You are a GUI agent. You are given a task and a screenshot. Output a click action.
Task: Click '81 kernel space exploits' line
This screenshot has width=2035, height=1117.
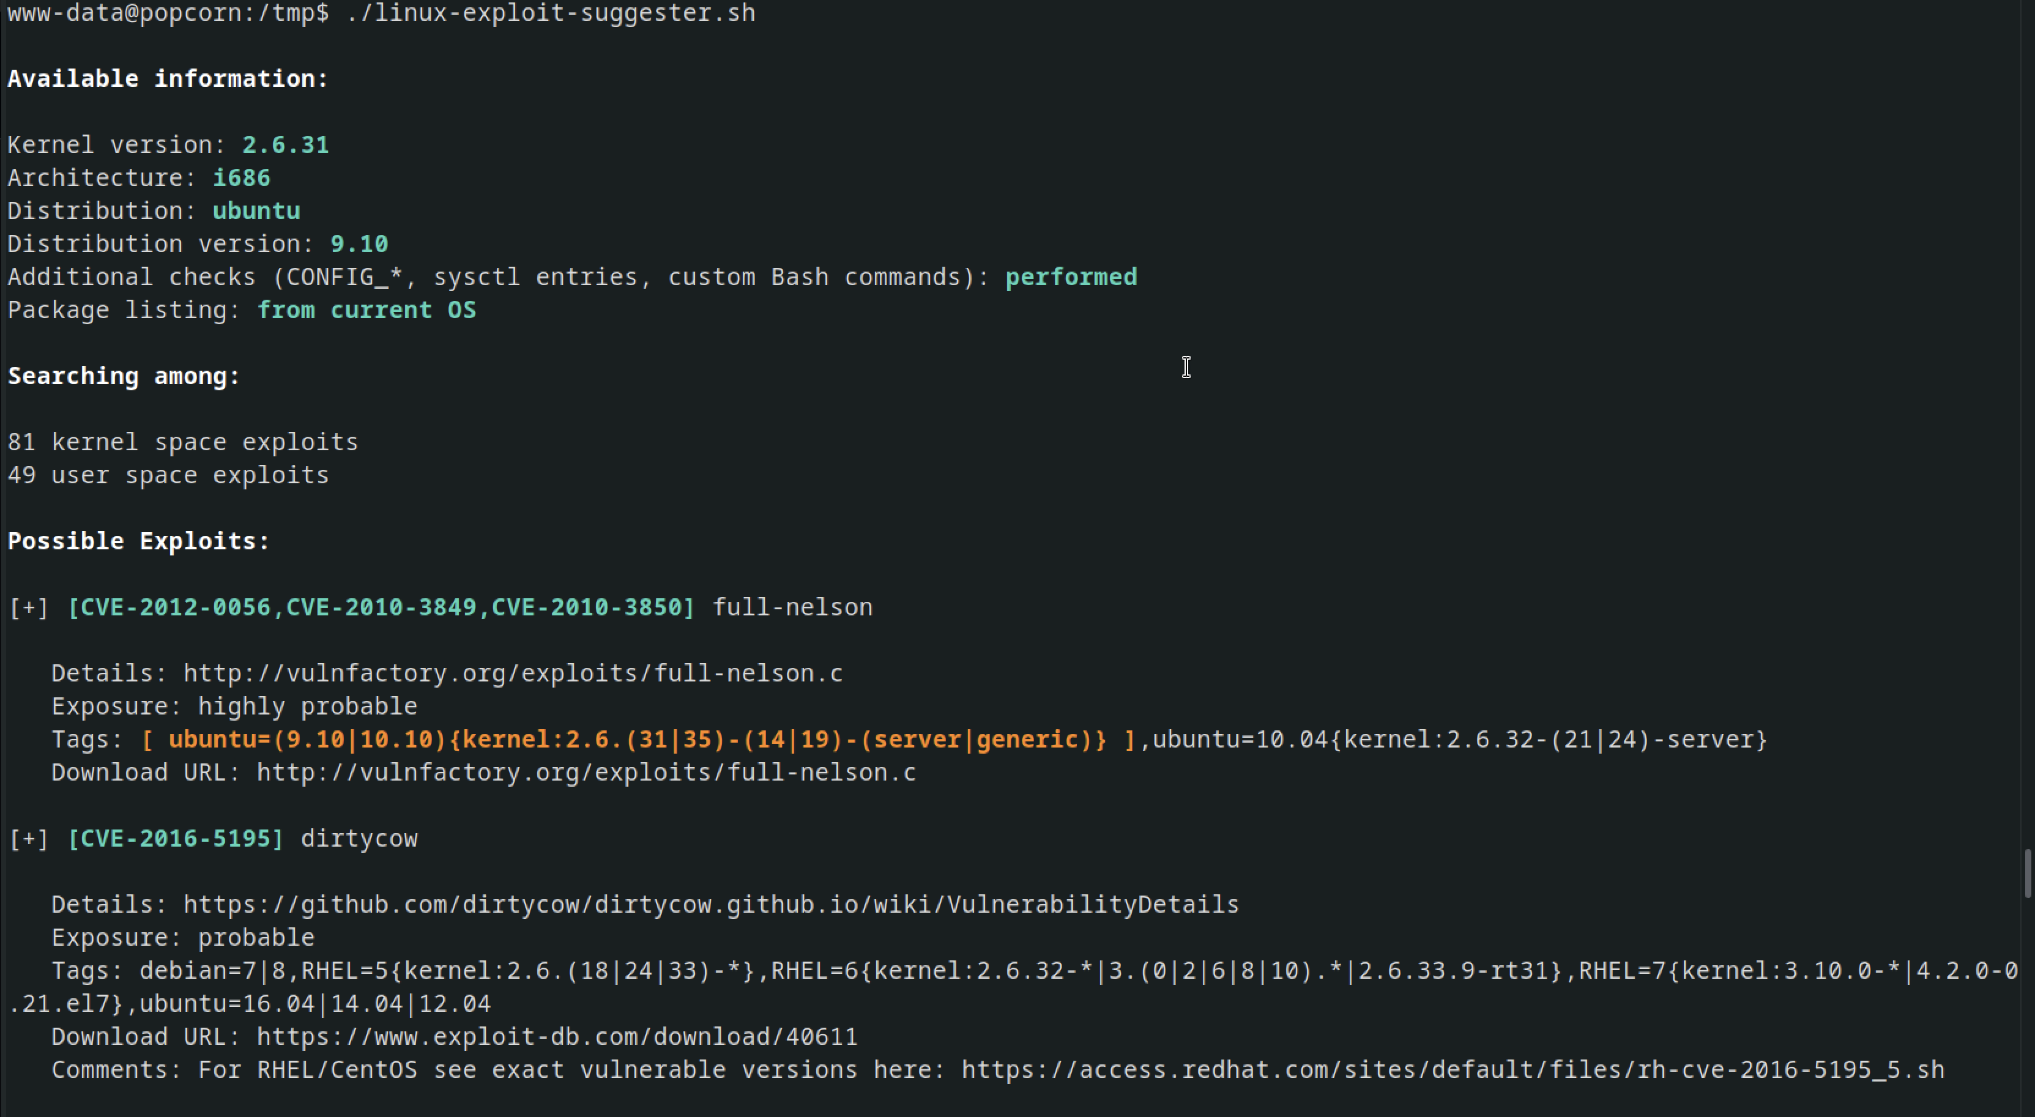(x=182, y=442)
